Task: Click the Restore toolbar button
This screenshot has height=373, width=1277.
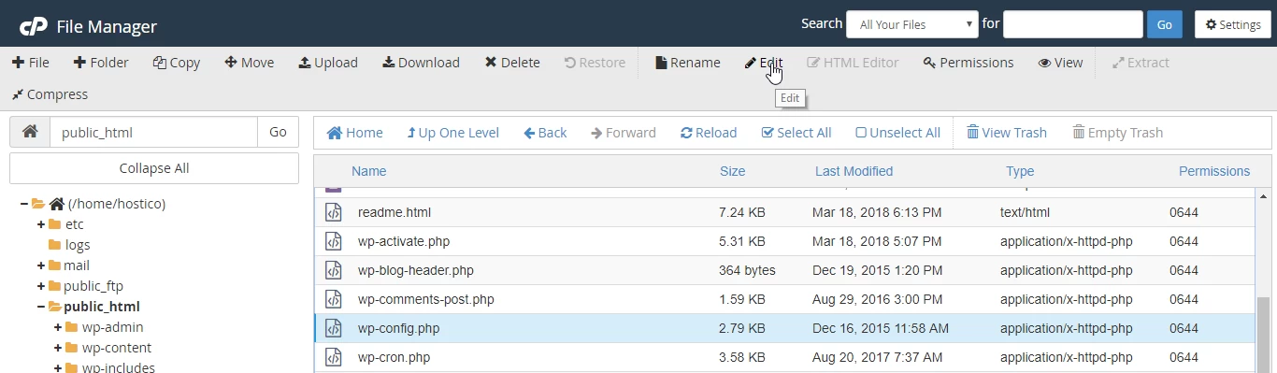Action: [595, 63]
